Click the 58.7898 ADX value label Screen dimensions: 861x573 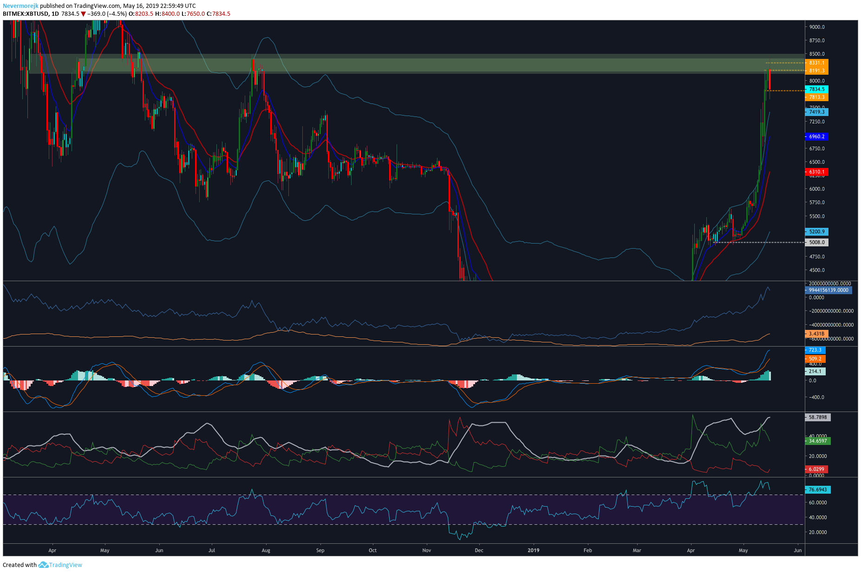(x=818, y=417)
